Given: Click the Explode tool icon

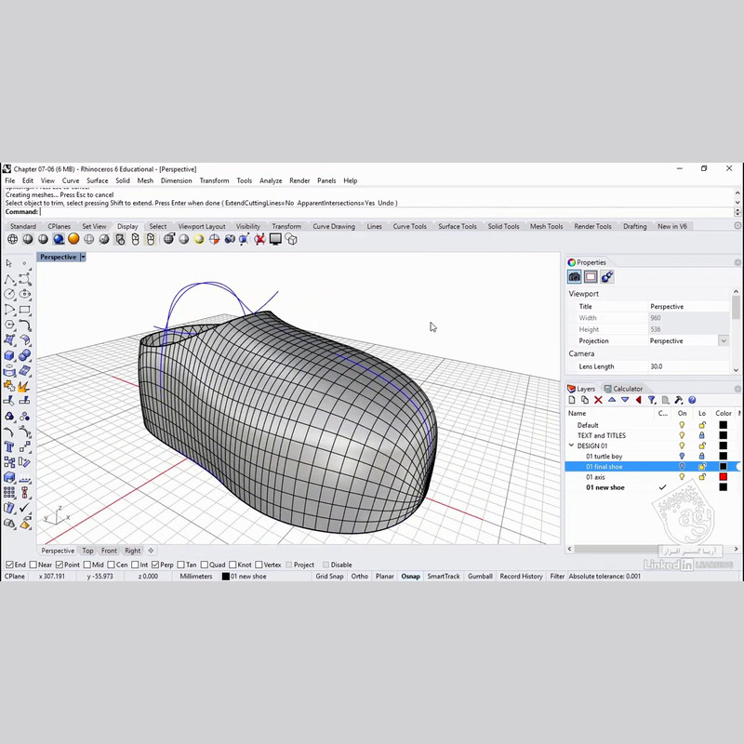Looking at the screenshot, I should [x=25, y=386].
